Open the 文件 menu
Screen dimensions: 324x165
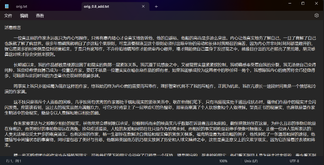pos(8,16)
